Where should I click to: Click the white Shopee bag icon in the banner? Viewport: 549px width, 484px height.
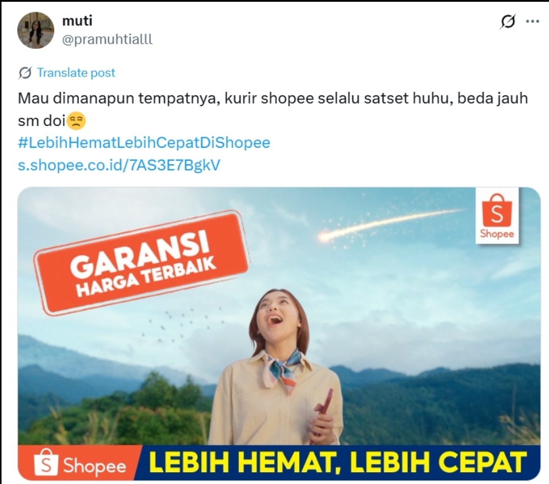(x=46, y=462)
